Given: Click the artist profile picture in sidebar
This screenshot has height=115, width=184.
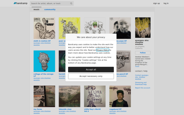Looking at the screenshot, I should click(143, 28).
